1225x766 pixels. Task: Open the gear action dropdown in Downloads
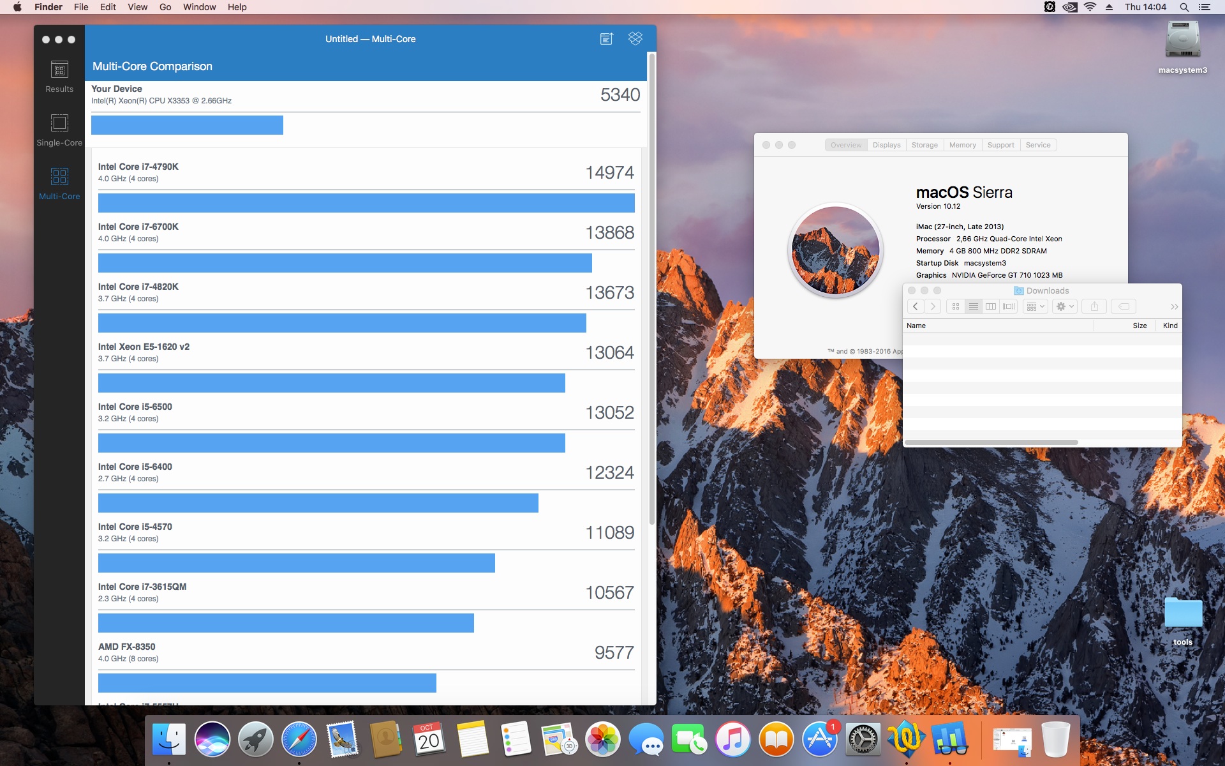point(1065,306)
